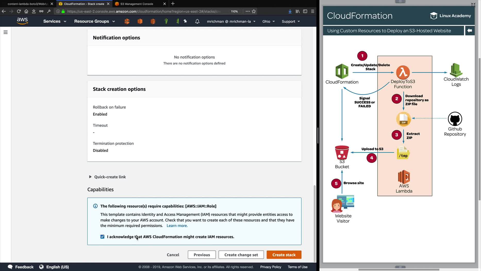
Task: Click the 110% zoom level indicator
Action: coord(234,11)
